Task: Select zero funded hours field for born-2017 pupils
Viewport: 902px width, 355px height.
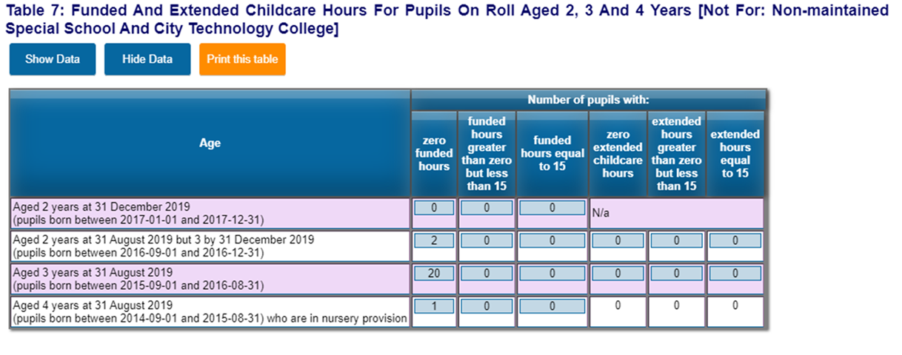Action: (434, 209)
